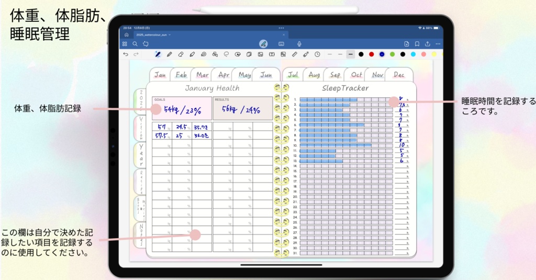Open the search magnifier tool
The width and height of the screenshot is (536, 280).
point(135,44)
